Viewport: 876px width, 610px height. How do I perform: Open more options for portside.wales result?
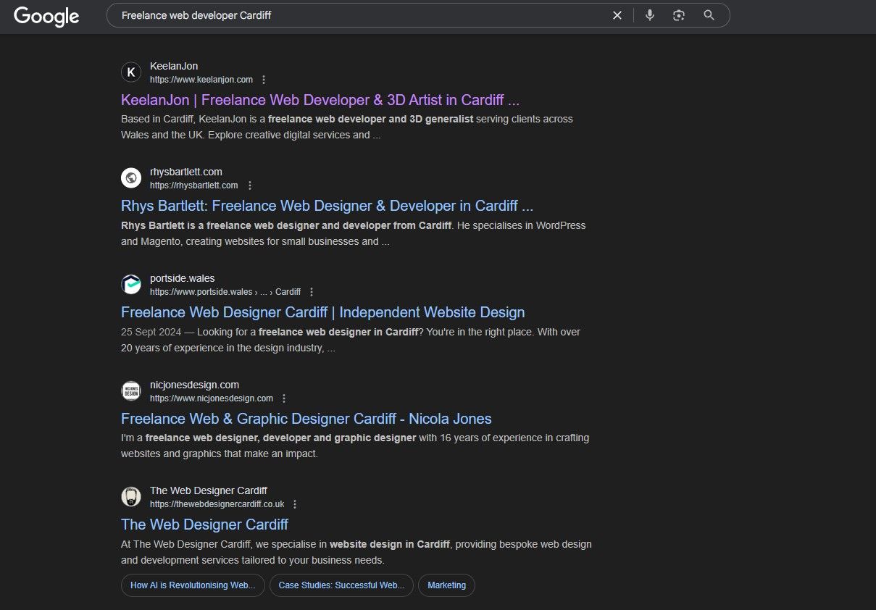pyautogui.click(x=312, y=292)
